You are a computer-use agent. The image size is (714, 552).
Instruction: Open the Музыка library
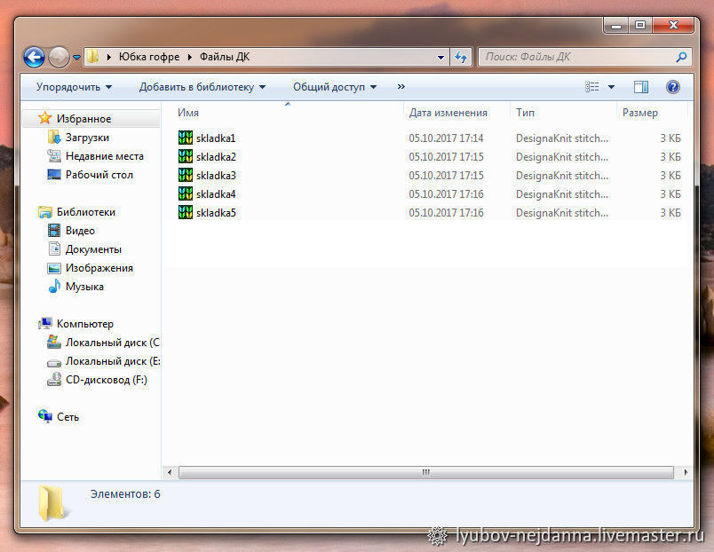(84, 287)
